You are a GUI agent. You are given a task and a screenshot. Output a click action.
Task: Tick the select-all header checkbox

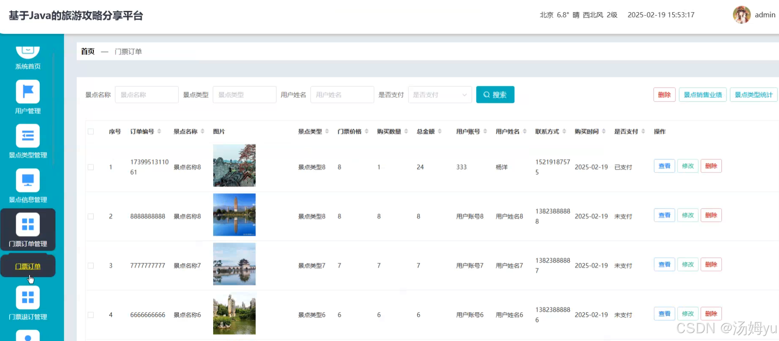point(91,132)
